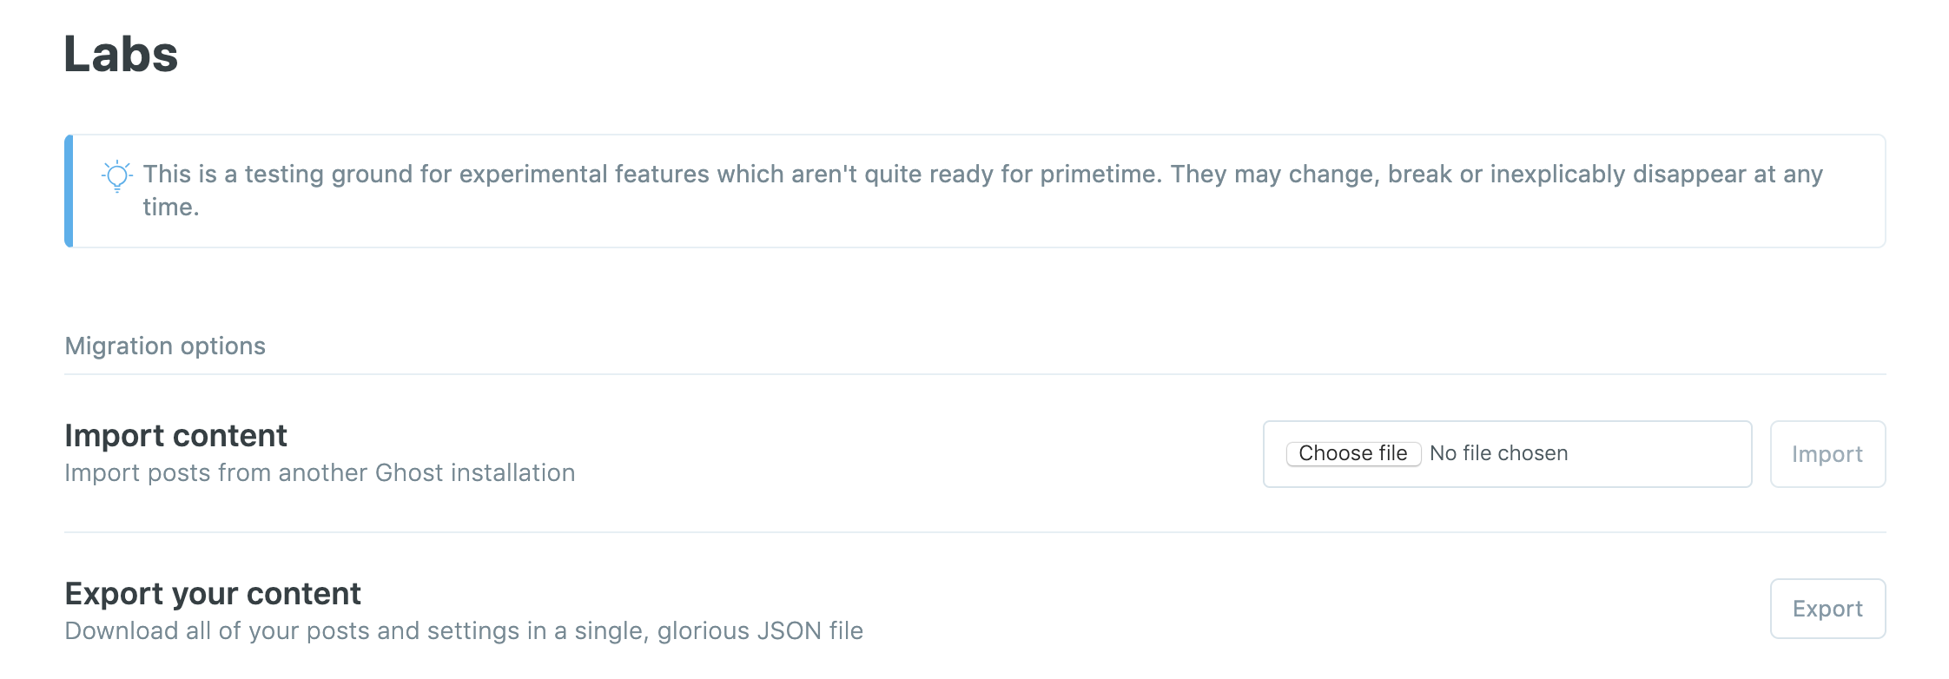Image resolution: width=1949 pixels, height=679 pixels.
Task: Click 'glorious JSON file' in export description
Action: pyautogui.click(x=760, y=630)
